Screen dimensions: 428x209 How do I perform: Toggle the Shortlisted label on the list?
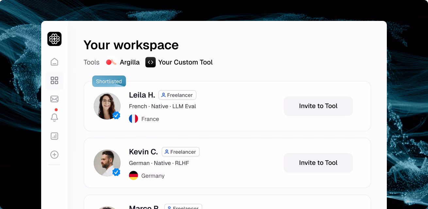click(x=109, y=81)
